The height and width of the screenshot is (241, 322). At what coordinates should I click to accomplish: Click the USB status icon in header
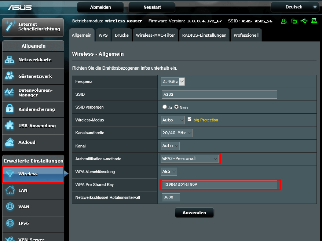pyautogui.click(x=304, y=21)
